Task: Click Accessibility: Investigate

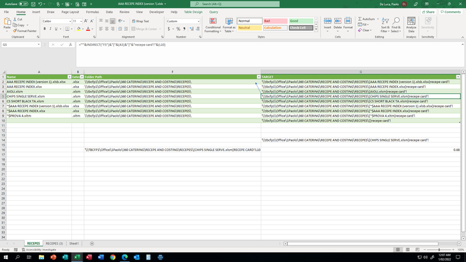Action: coord(39,250)
